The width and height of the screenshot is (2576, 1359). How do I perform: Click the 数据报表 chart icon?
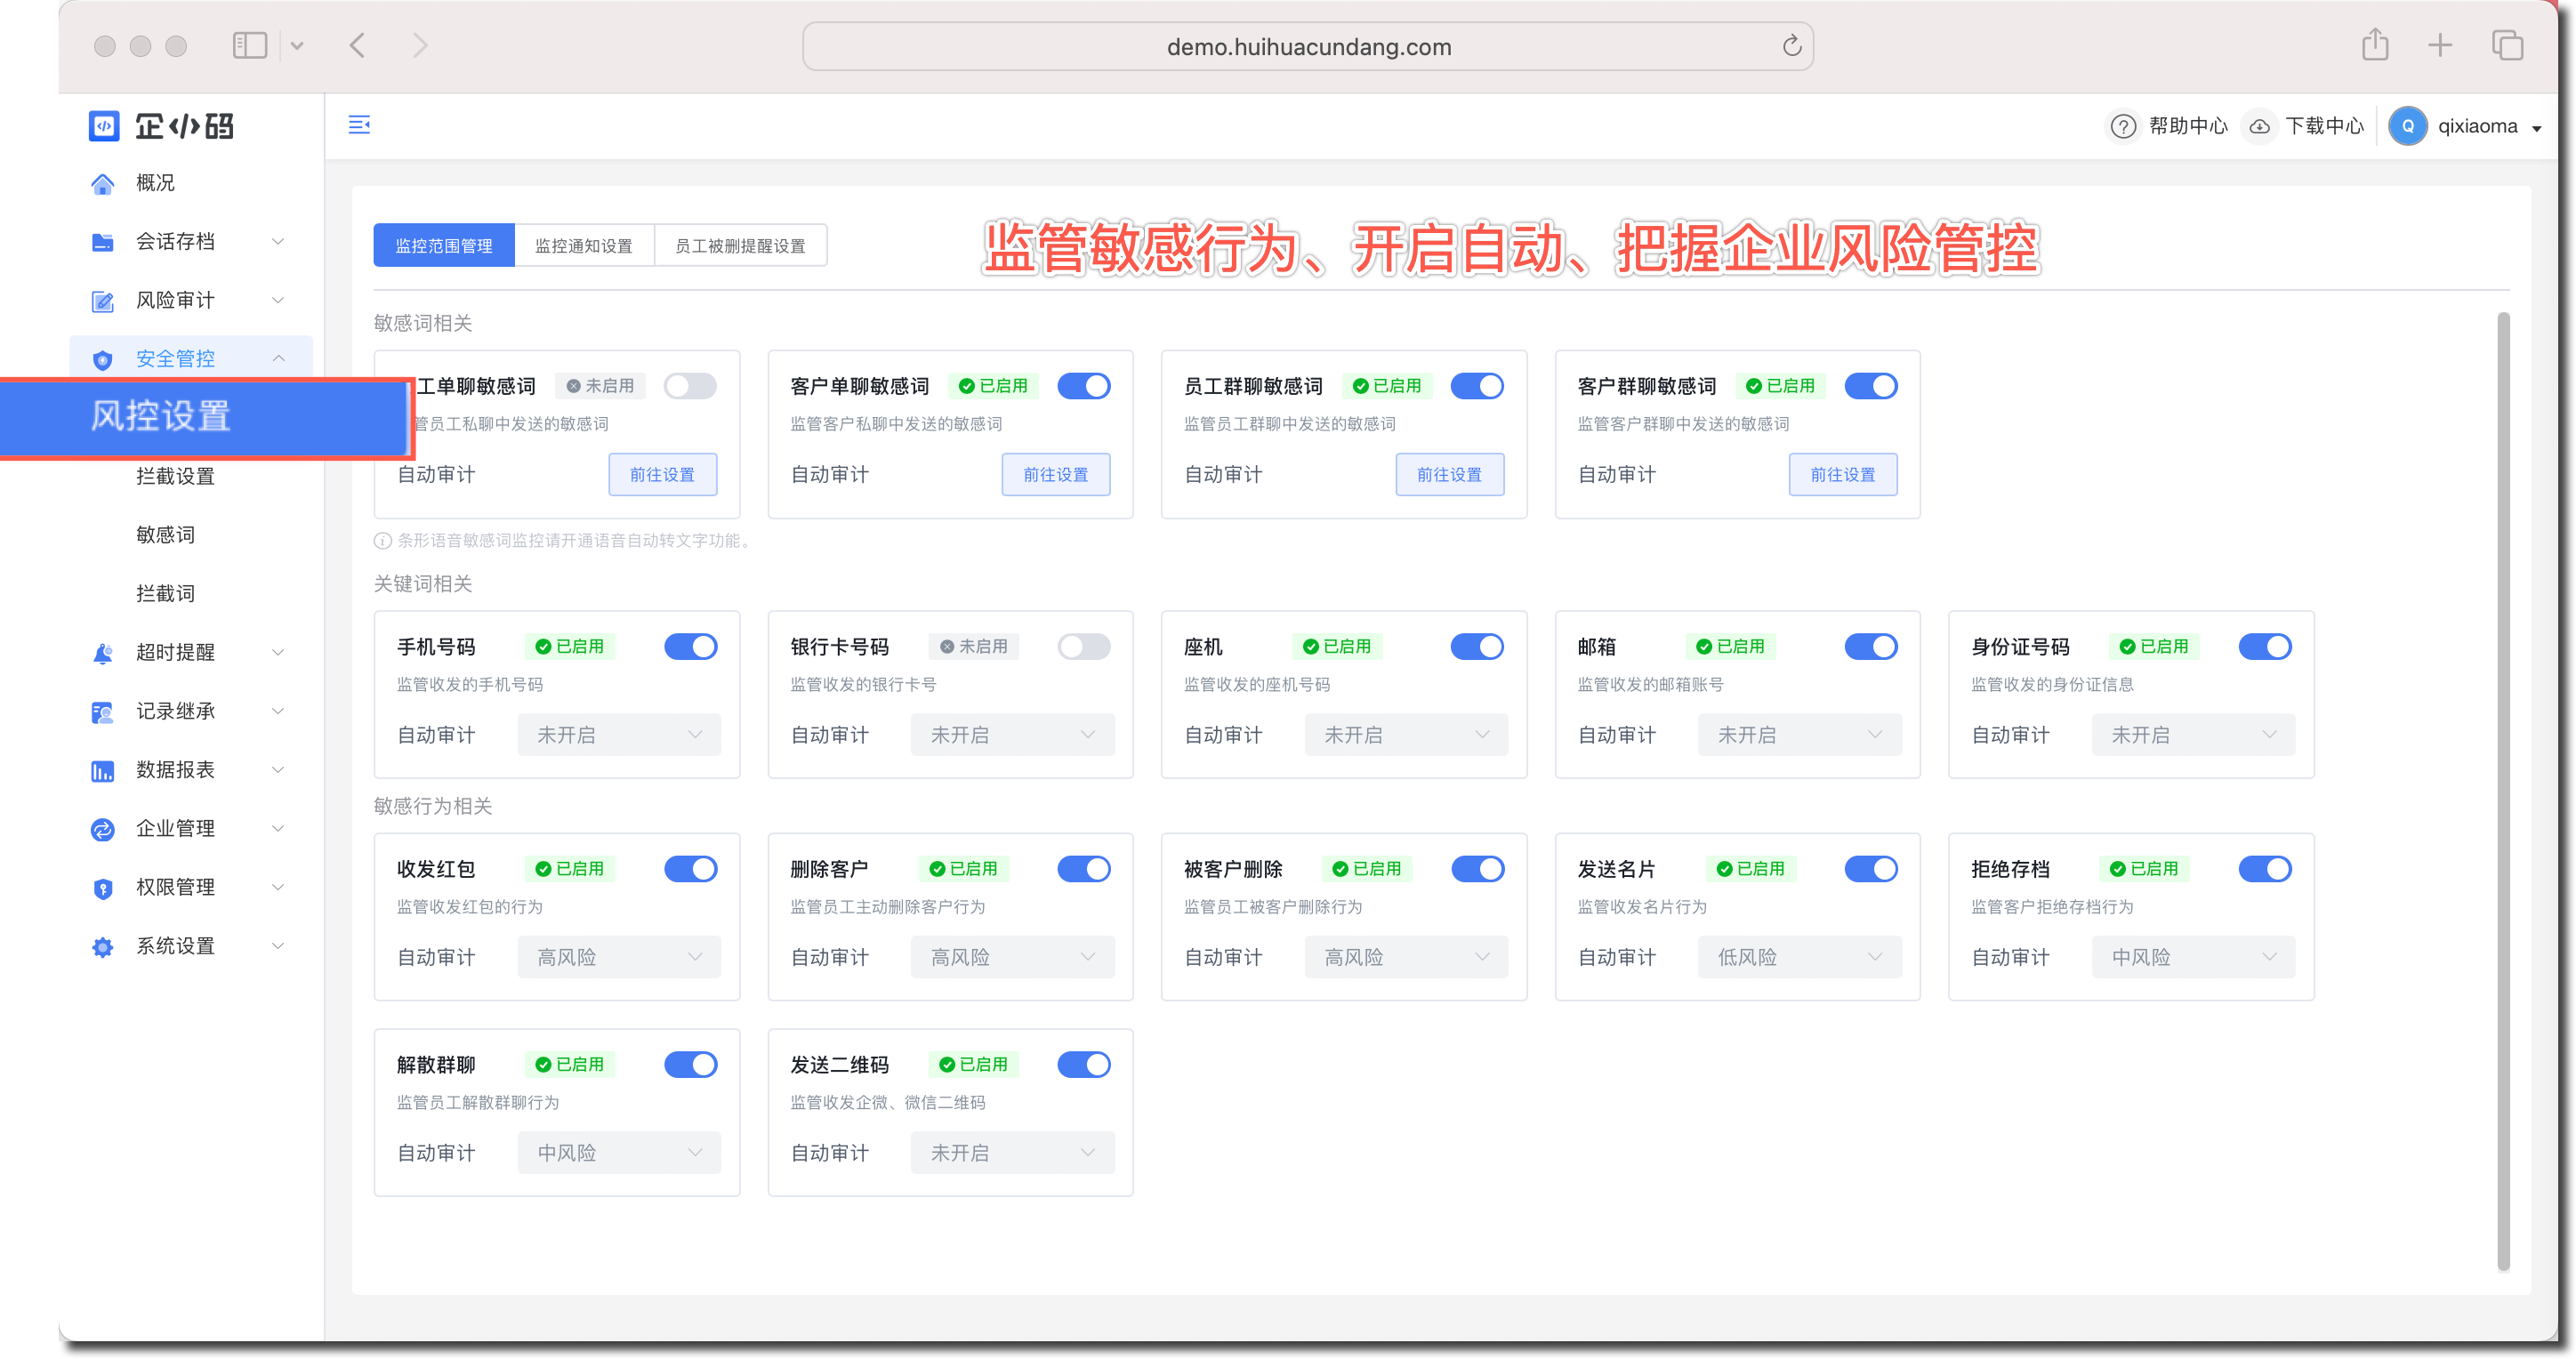pos(102,771)
